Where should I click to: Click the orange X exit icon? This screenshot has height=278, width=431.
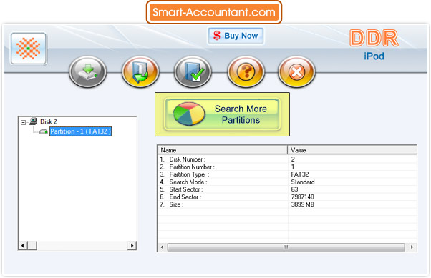click(296, 72)
